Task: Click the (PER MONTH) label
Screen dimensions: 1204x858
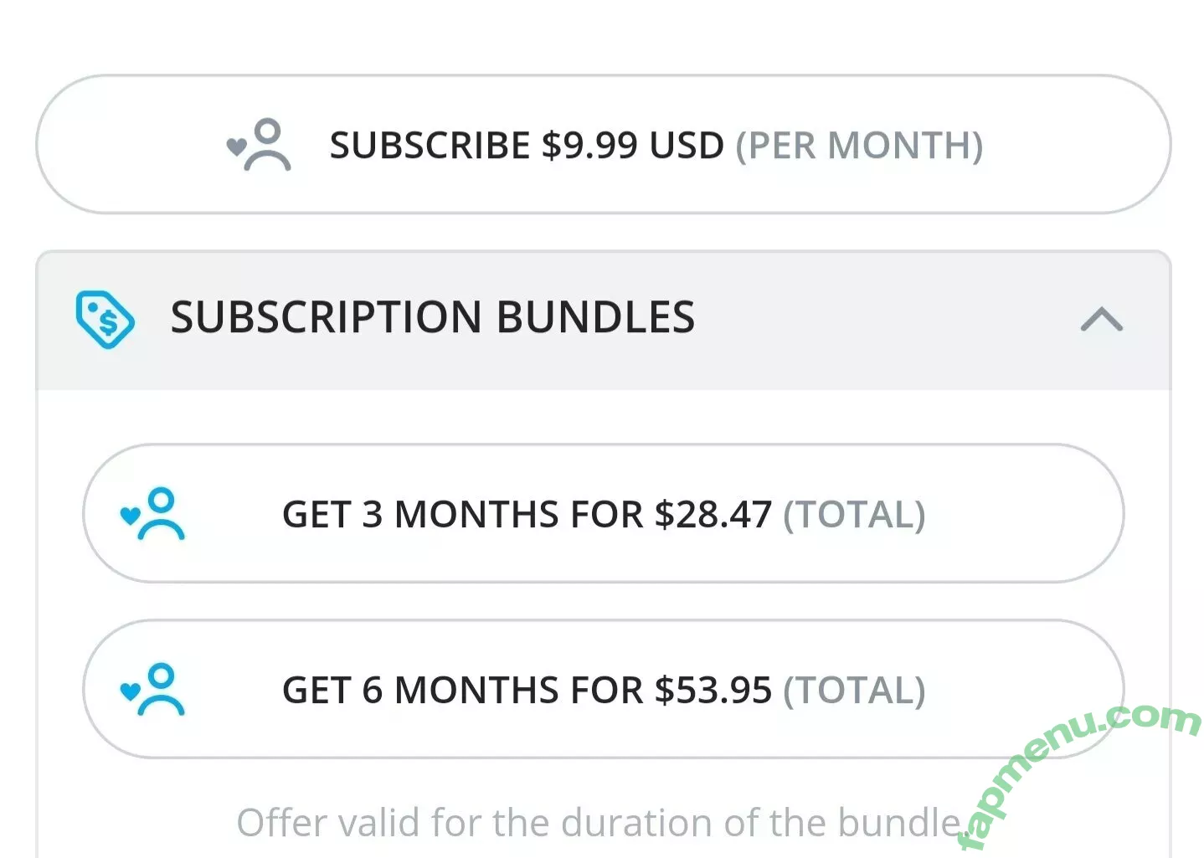Action: [859, 146]
